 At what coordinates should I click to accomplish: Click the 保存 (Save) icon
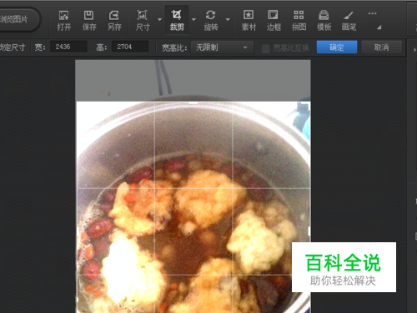[x=89, y=20]
